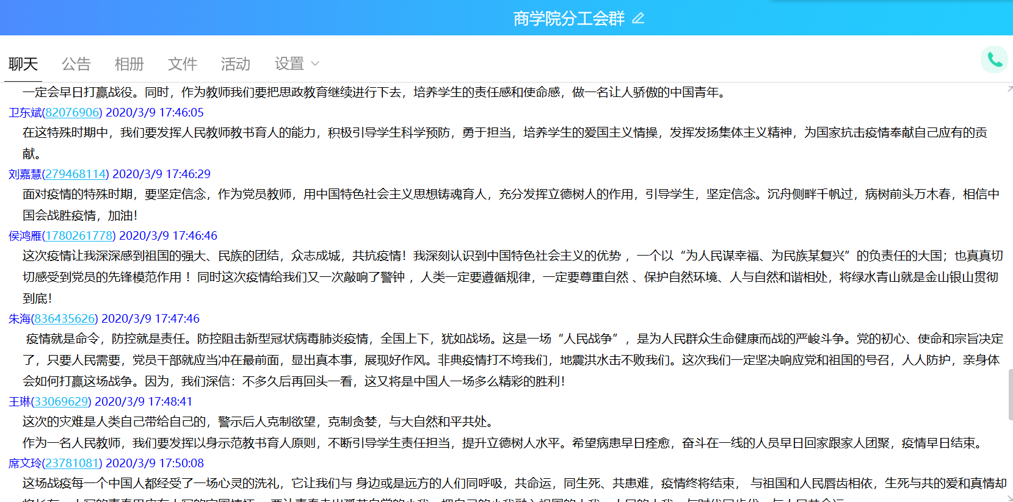Click QQ number link 279468114

point(76,174)
